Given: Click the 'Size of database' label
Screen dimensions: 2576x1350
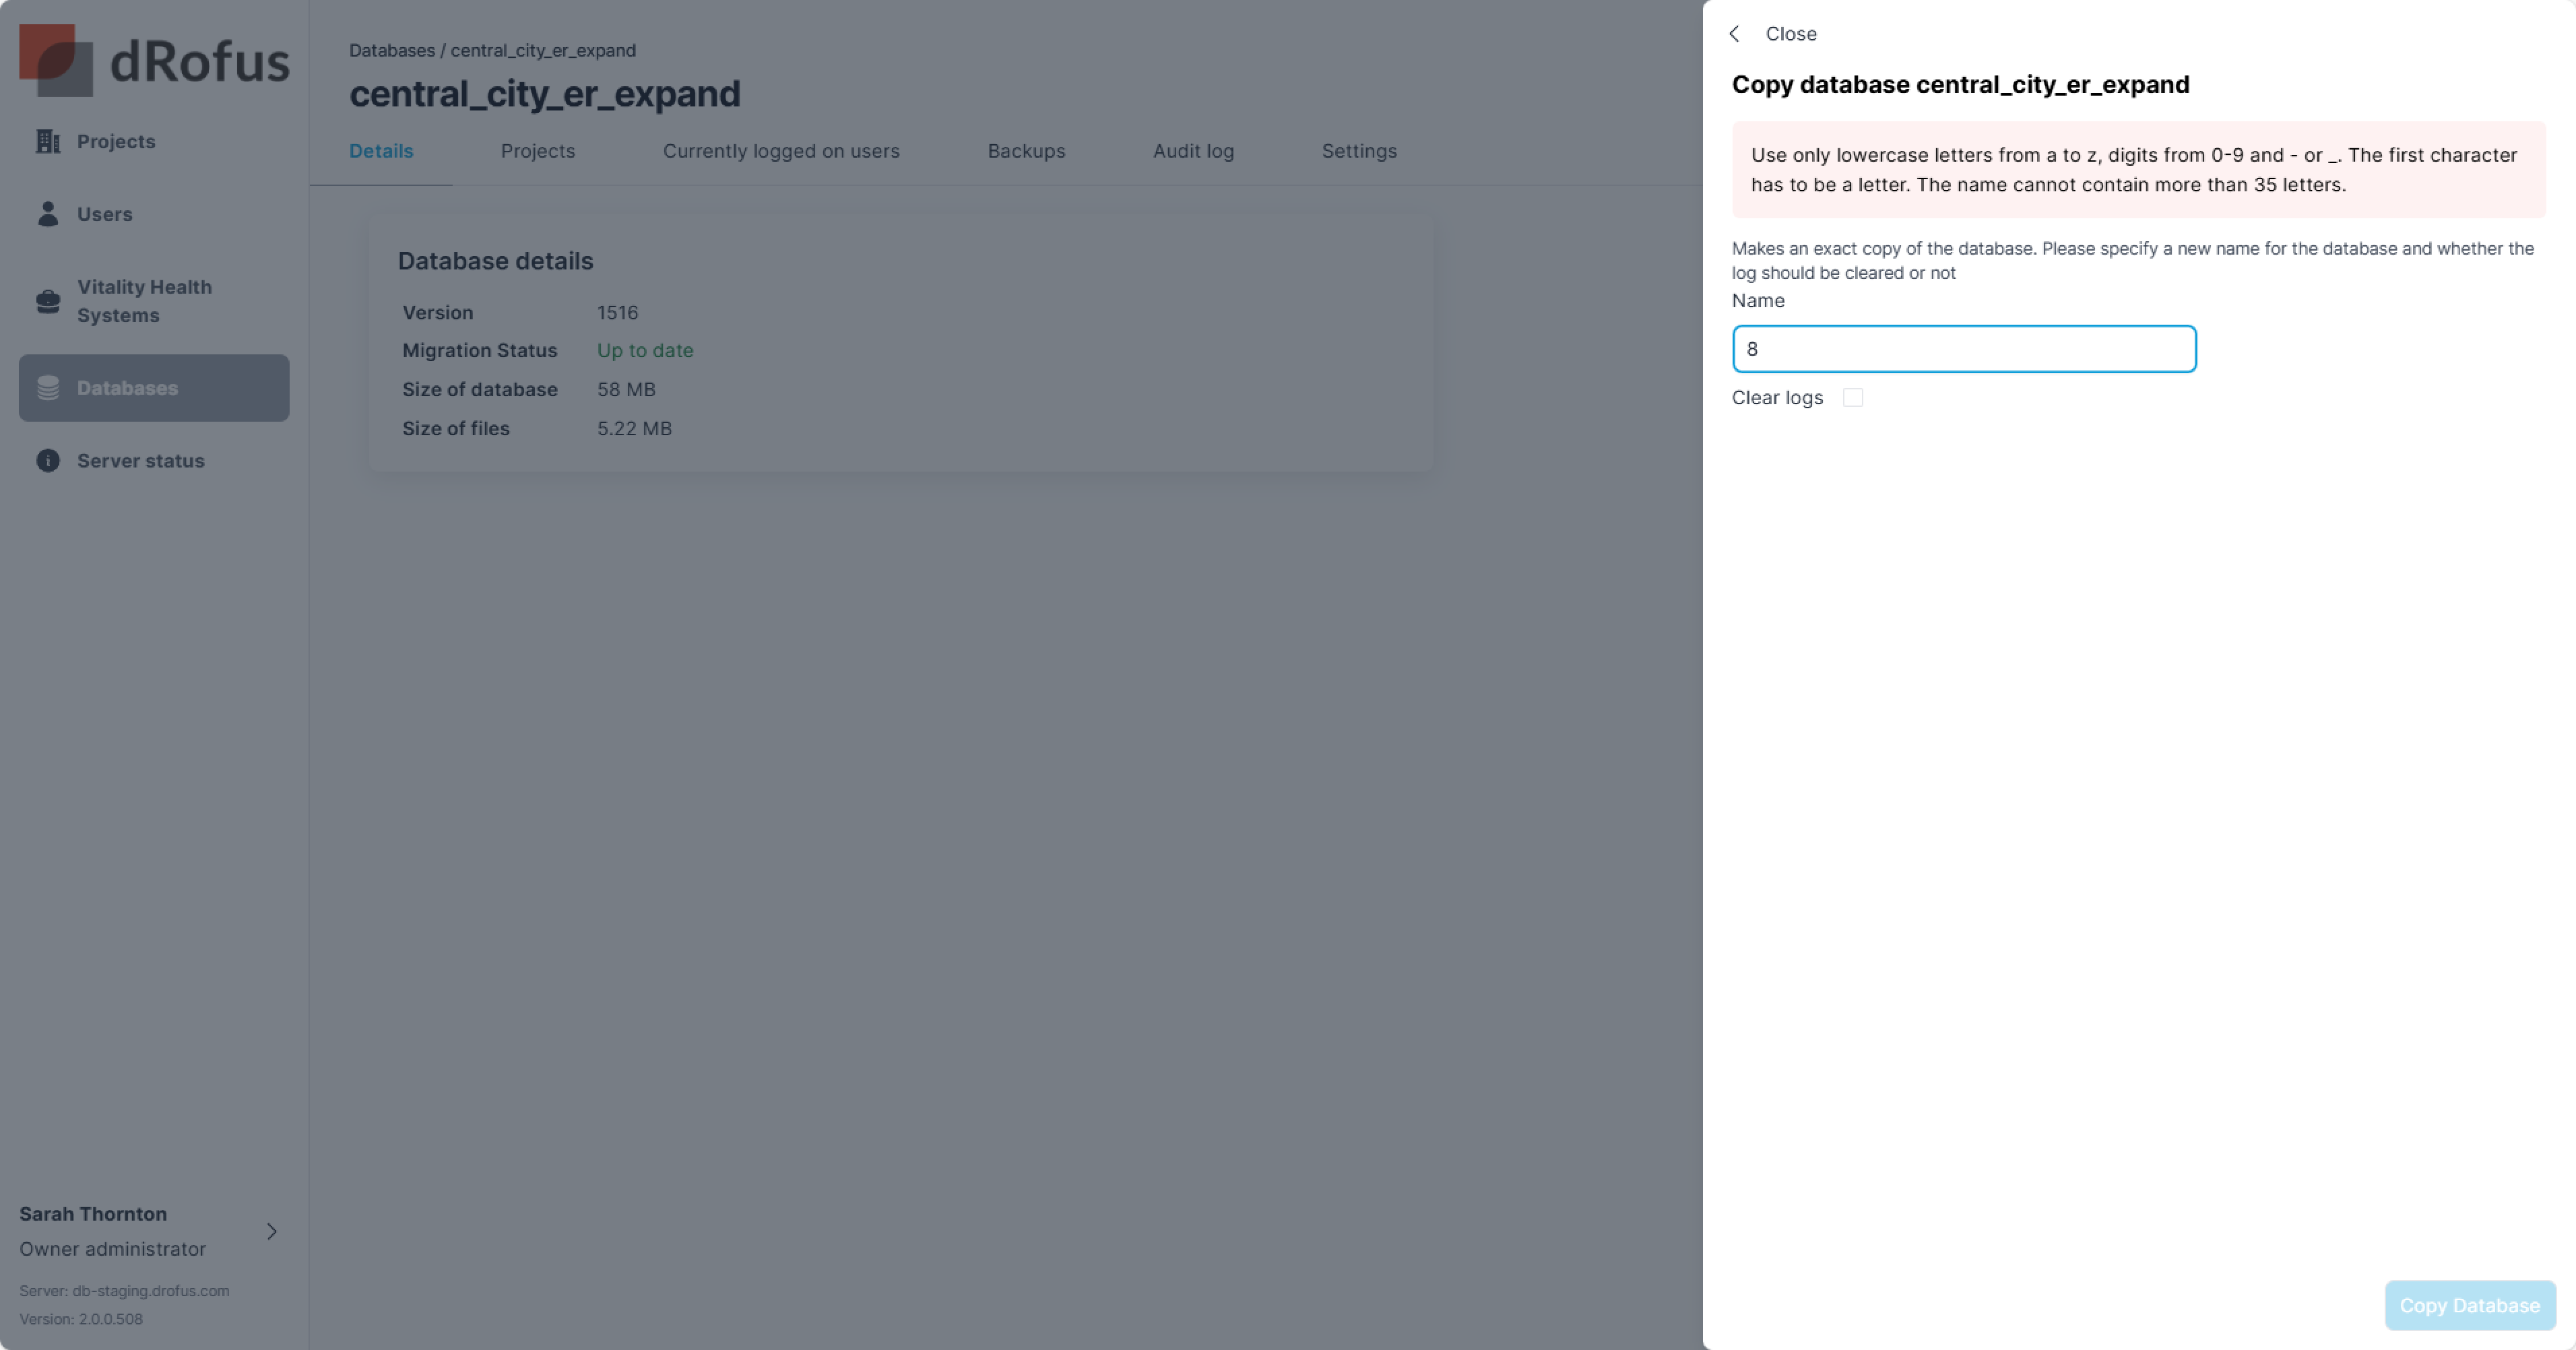Looking at the screenshot, I should click(x=479, y=389).
